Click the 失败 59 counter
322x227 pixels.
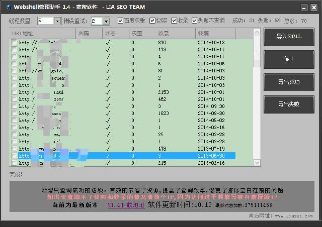point(269,21)
